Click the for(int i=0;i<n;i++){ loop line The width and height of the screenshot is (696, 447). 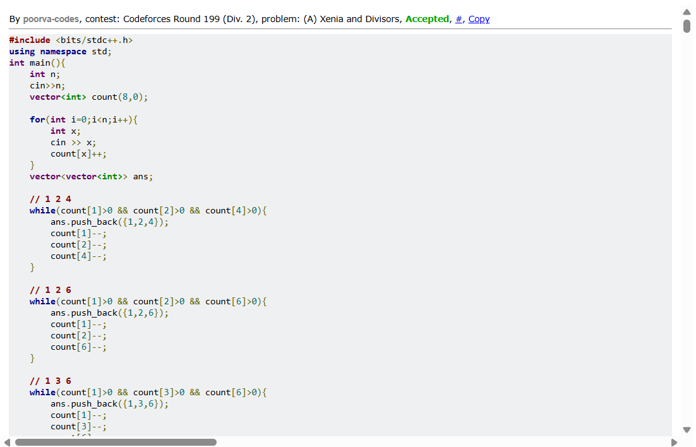tap(84, 119)
